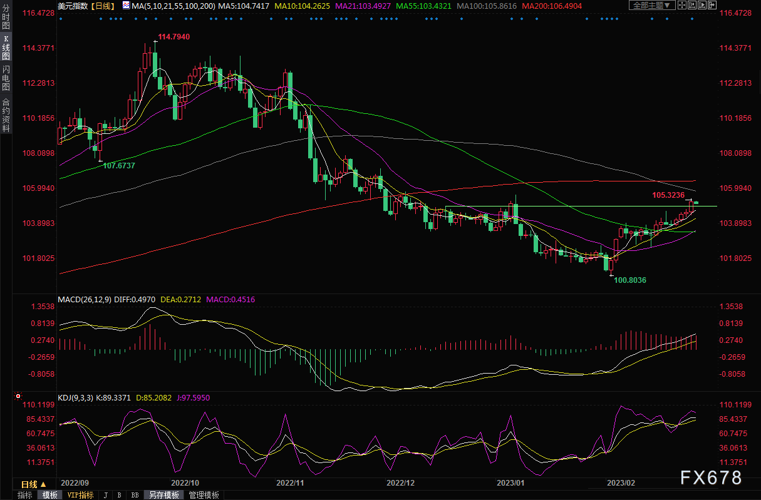Click the 107.6737 low price marker
The width and height of the screenshot is (761, 500).
(x=119, y=165)
